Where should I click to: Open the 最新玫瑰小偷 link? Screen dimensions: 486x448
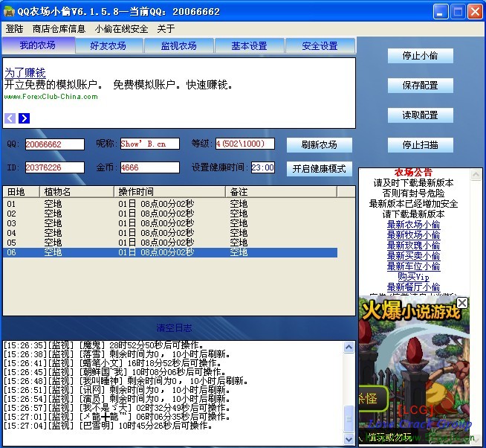(413, 246)
